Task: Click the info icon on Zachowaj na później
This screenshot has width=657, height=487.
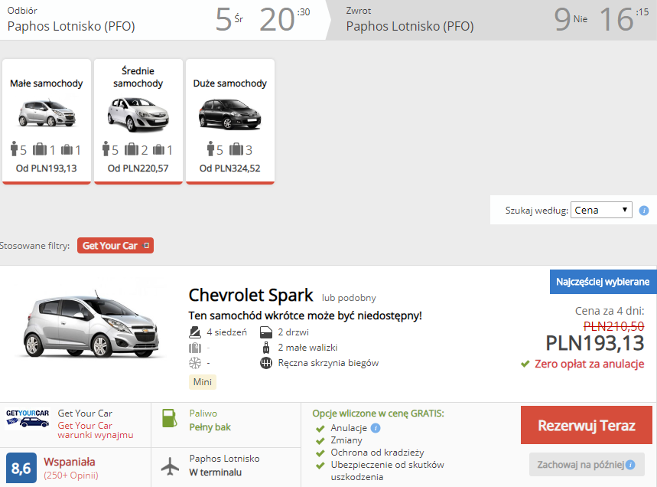Action: (630, 465)
